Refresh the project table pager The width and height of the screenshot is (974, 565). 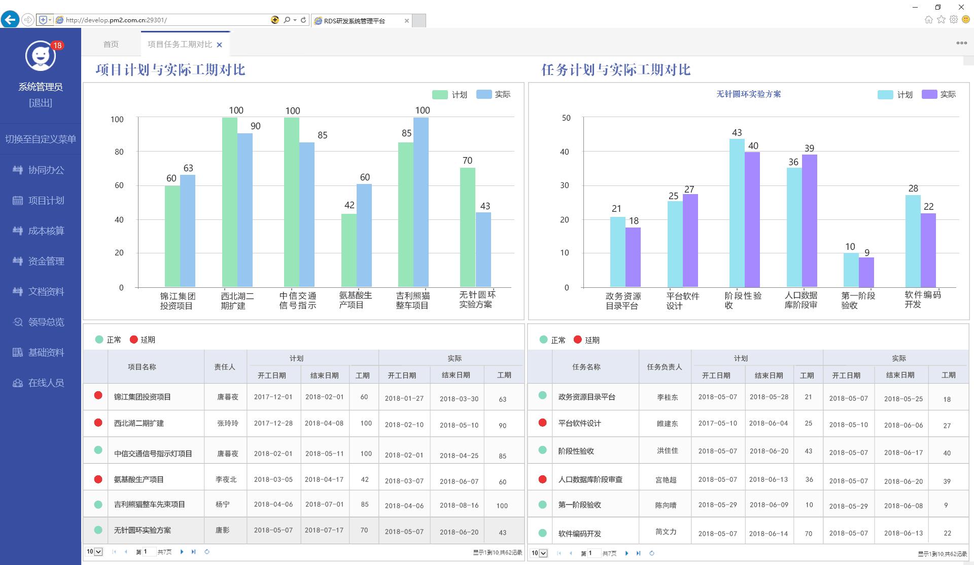[x=207, y=552]
